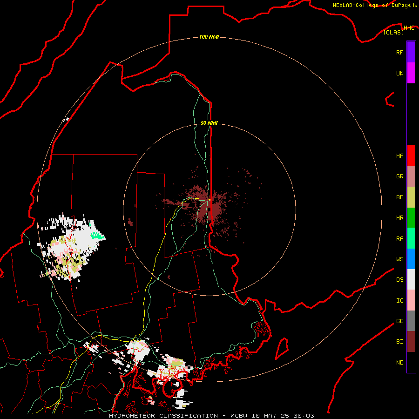Click the KCBW station identifier
This screenshot has height=419, width=419.
point(239,416)
